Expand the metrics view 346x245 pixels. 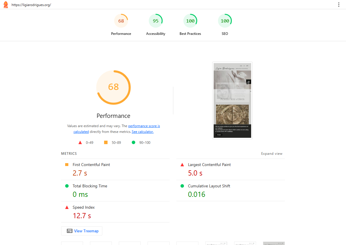pos(272,154)
